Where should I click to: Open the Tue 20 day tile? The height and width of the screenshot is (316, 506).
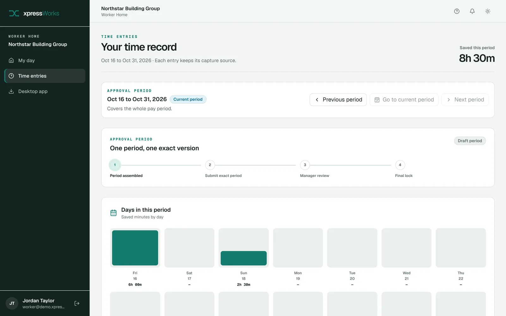tap(352, 248)
